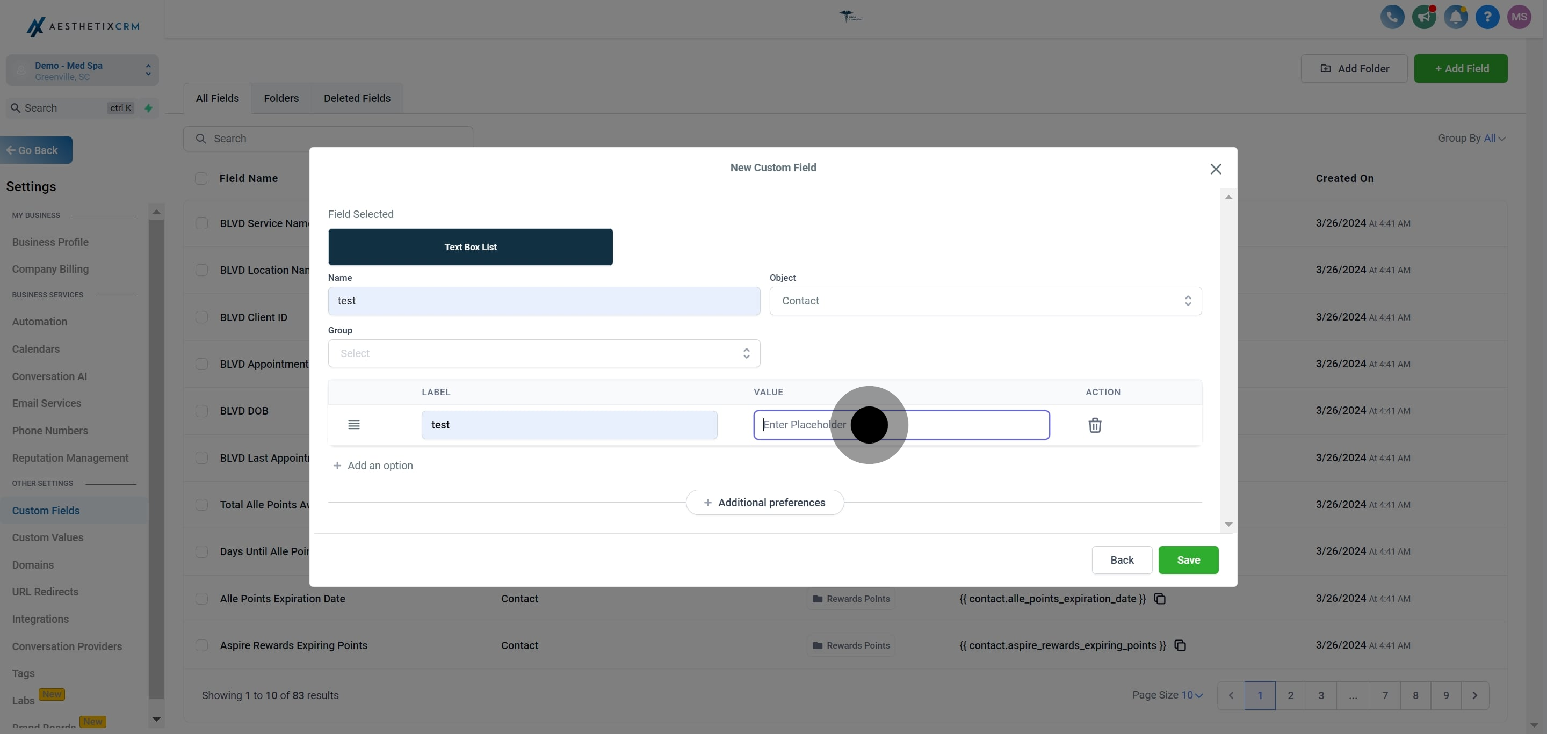This screenshot has height=734, width=1547.
Task: Click the green Save button
Action: click(1187, 560)
